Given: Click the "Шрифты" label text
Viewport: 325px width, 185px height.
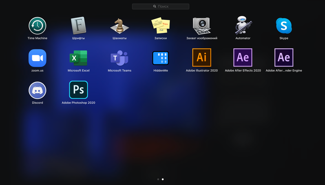Looking at the screenshot, I should pyautogui.click(x=79, y=38).
